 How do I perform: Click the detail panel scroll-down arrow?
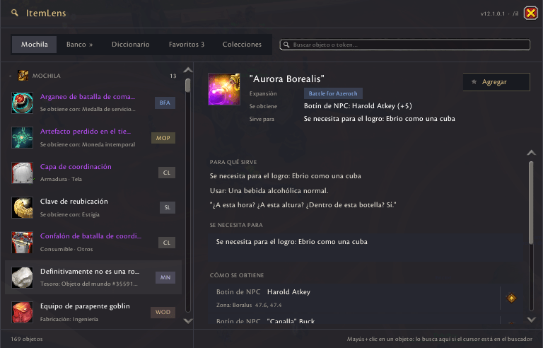click(x=531, y=320)
